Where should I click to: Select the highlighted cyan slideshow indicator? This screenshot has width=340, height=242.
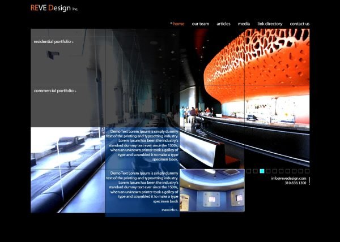262,171
